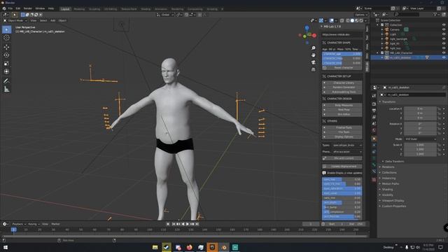Open the File menu
This screenshot has height=252, width=448.
pos(10,8)
